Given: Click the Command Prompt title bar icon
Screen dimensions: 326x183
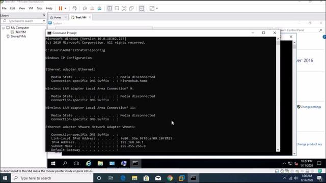Looking at the screenshot, I should (49, 33).
